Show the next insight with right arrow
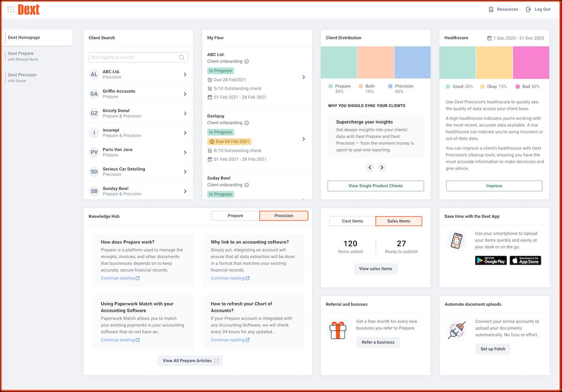 point(382,167)
